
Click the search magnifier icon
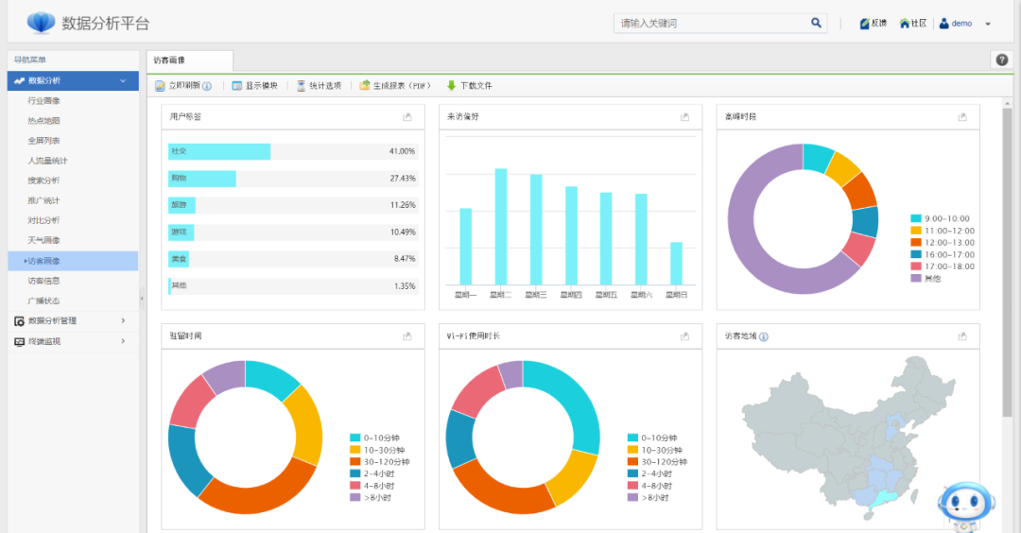click(x=816, y=23)
